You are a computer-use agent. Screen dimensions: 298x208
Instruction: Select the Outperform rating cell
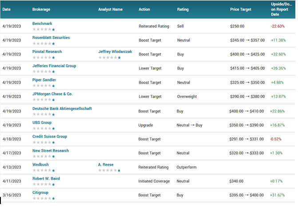coord(187,167)
